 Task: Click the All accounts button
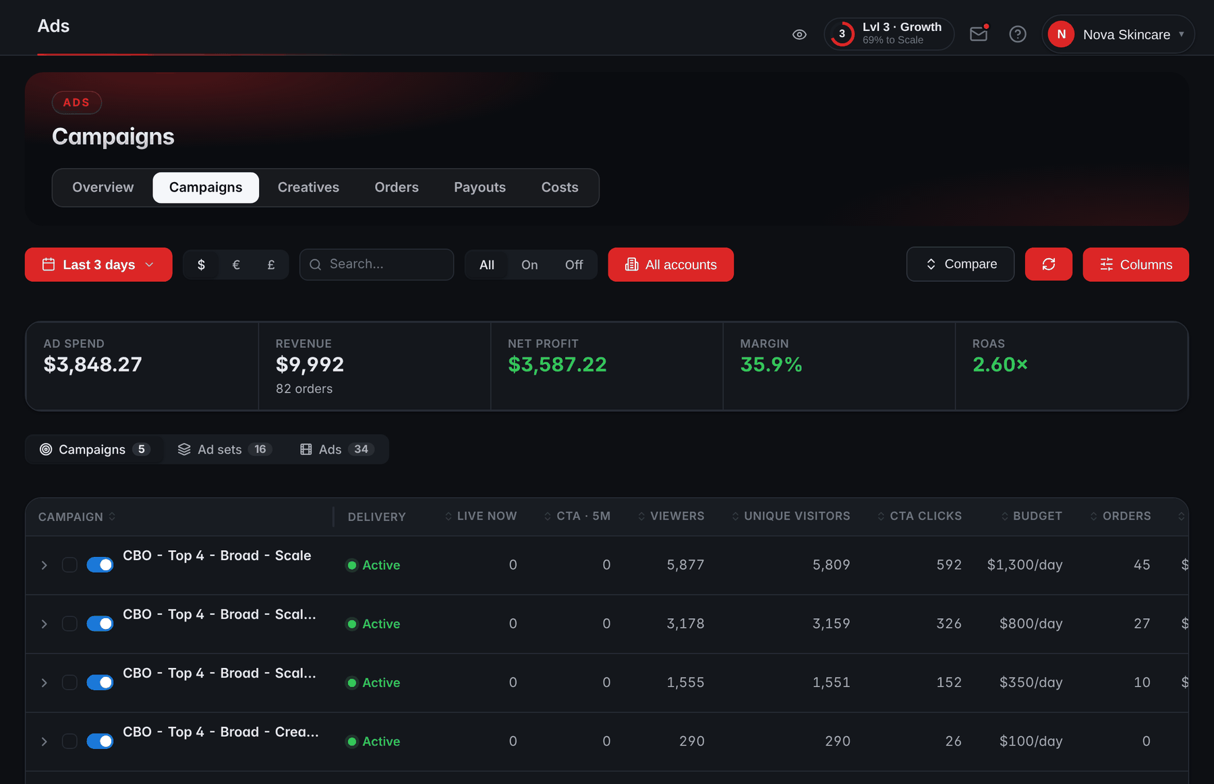[671, 265]
